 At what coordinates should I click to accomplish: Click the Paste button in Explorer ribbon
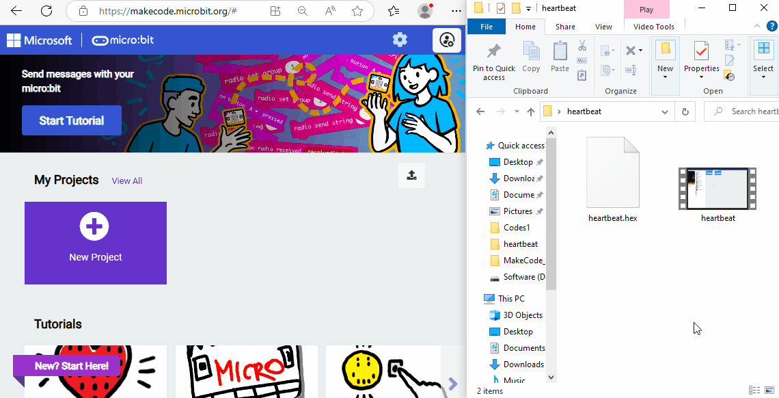tap(560, 57)
